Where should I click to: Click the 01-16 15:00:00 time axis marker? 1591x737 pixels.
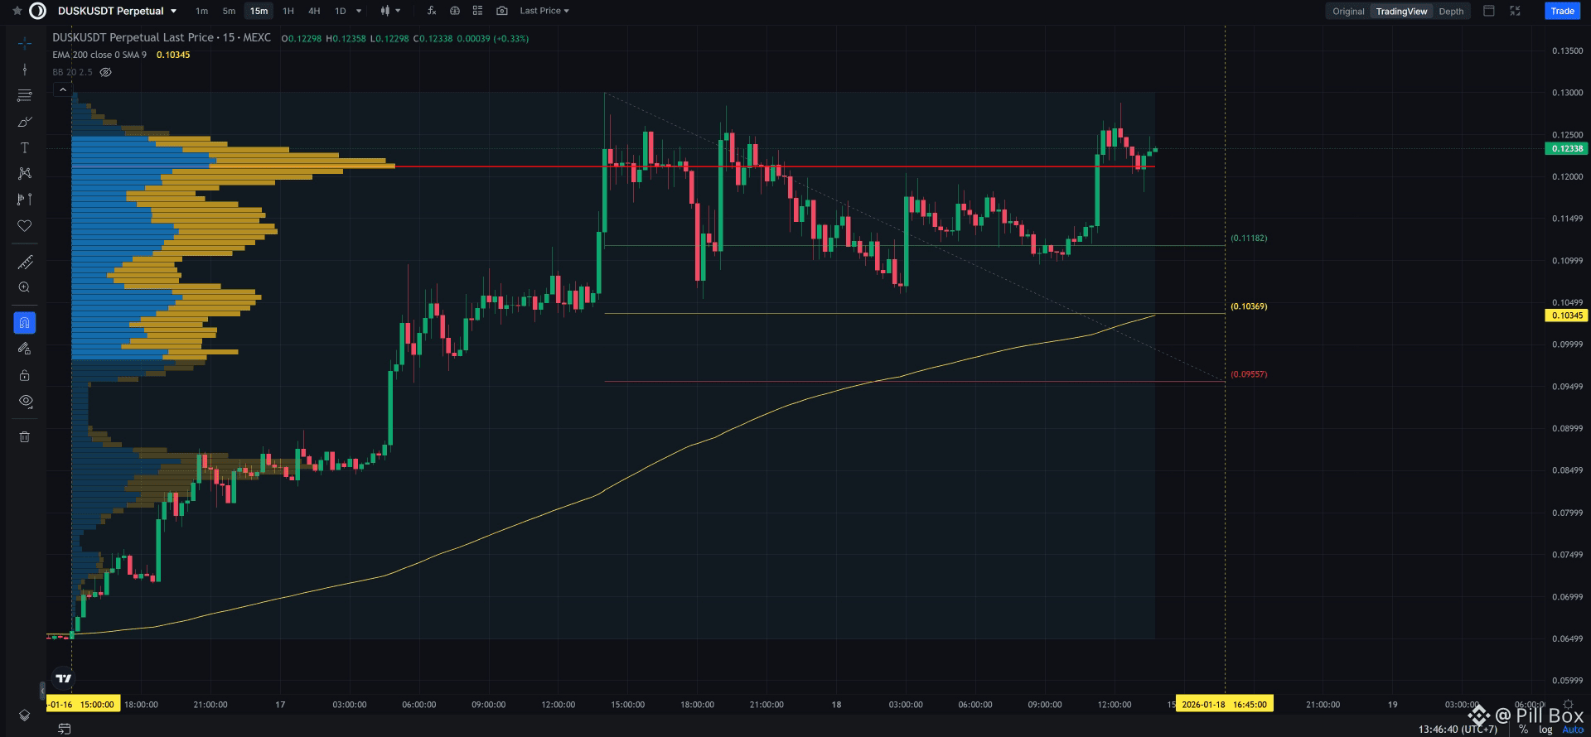pos(83,705)
